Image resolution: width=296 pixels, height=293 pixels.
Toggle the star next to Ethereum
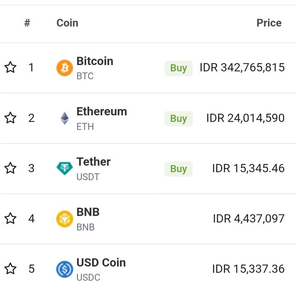click(x=11, y=118)
